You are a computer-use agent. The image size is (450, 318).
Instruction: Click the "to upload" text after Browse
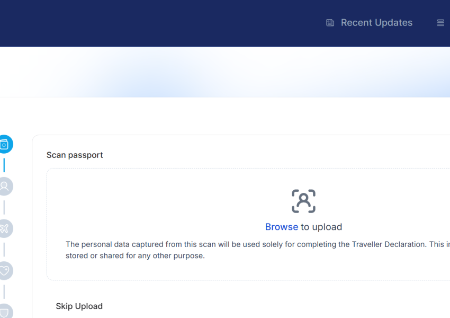tap(321, 227)
